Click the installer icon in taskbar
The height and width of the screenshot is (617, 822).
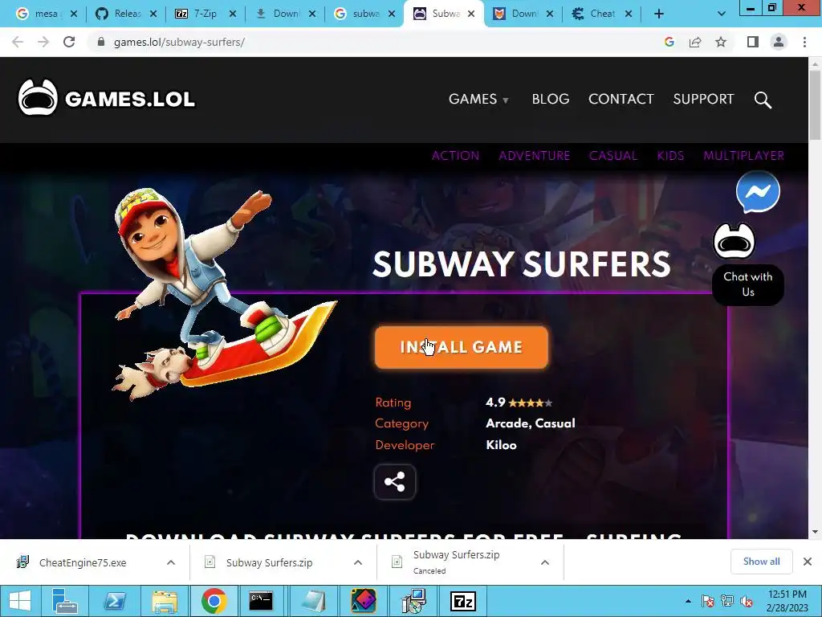tap(413, 601)
